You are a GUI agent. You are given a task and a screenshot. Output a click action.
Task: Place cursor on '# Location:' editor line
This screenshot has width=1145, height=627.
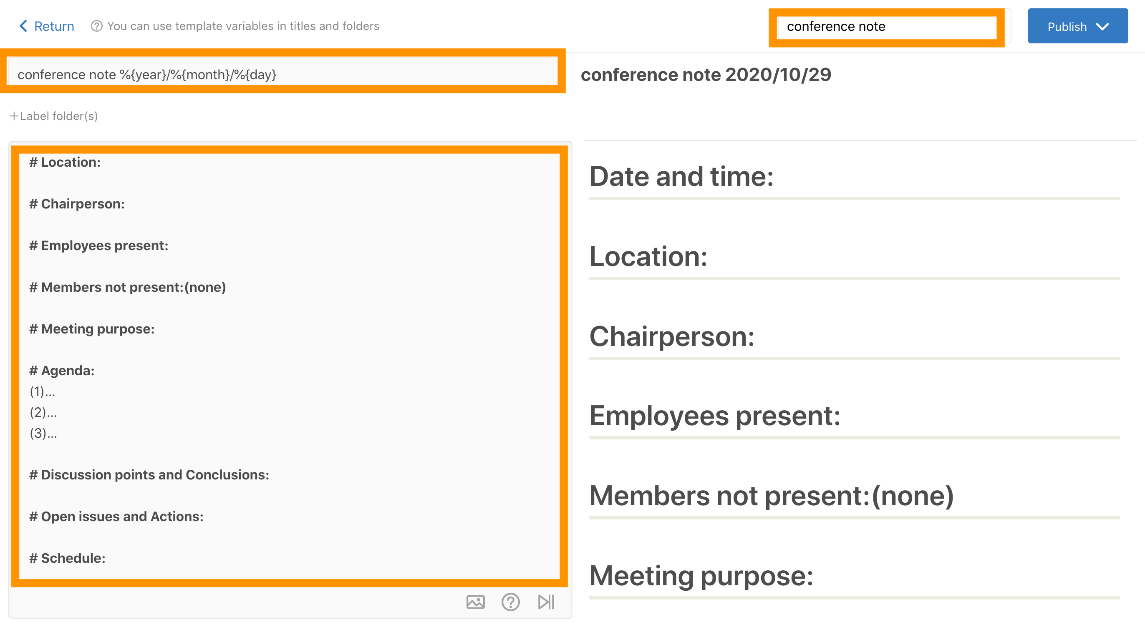pyautogui.click(x=65, y=162)
